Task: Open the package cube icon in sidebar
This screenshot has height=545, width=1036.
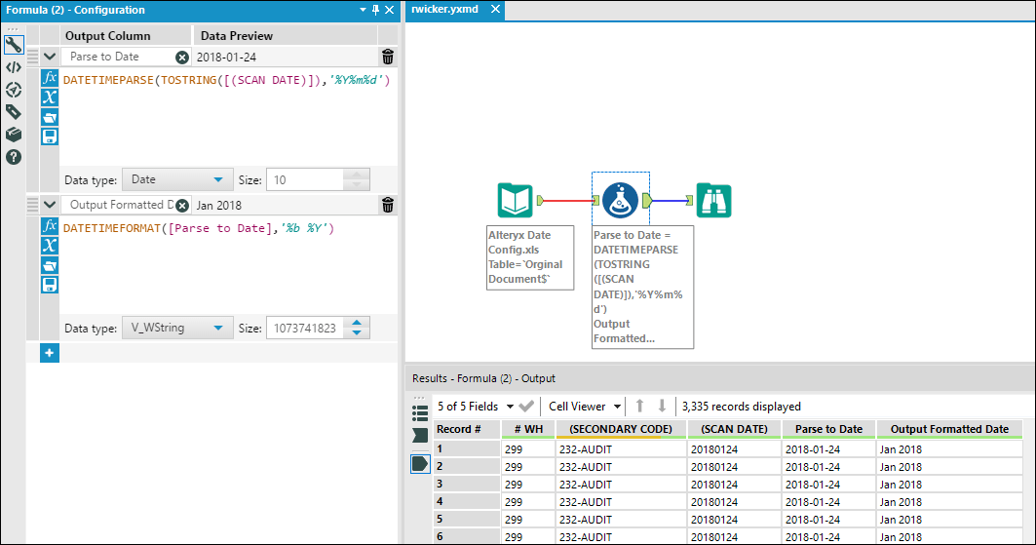Action: click(14, 135)
